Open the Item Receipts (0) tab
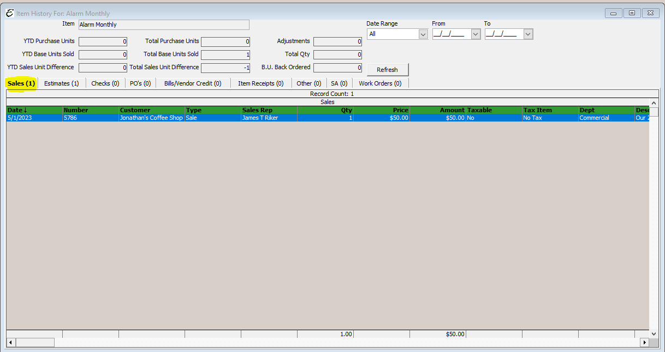 [260, 83]
